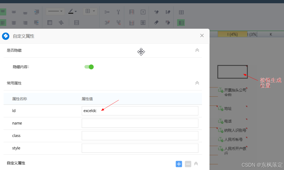Click the dotted cell boundary icon

76,22
